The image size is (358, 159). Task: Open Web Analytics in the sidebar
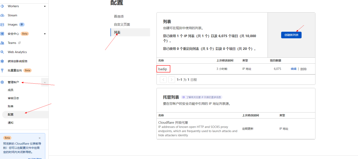[x=17, y=52]
